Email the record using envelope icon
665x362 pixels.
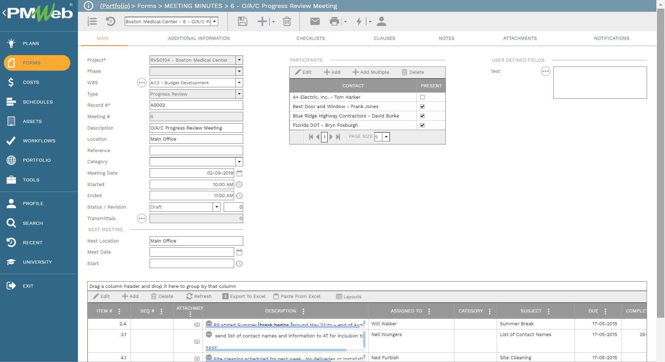(x=315, y=21)
